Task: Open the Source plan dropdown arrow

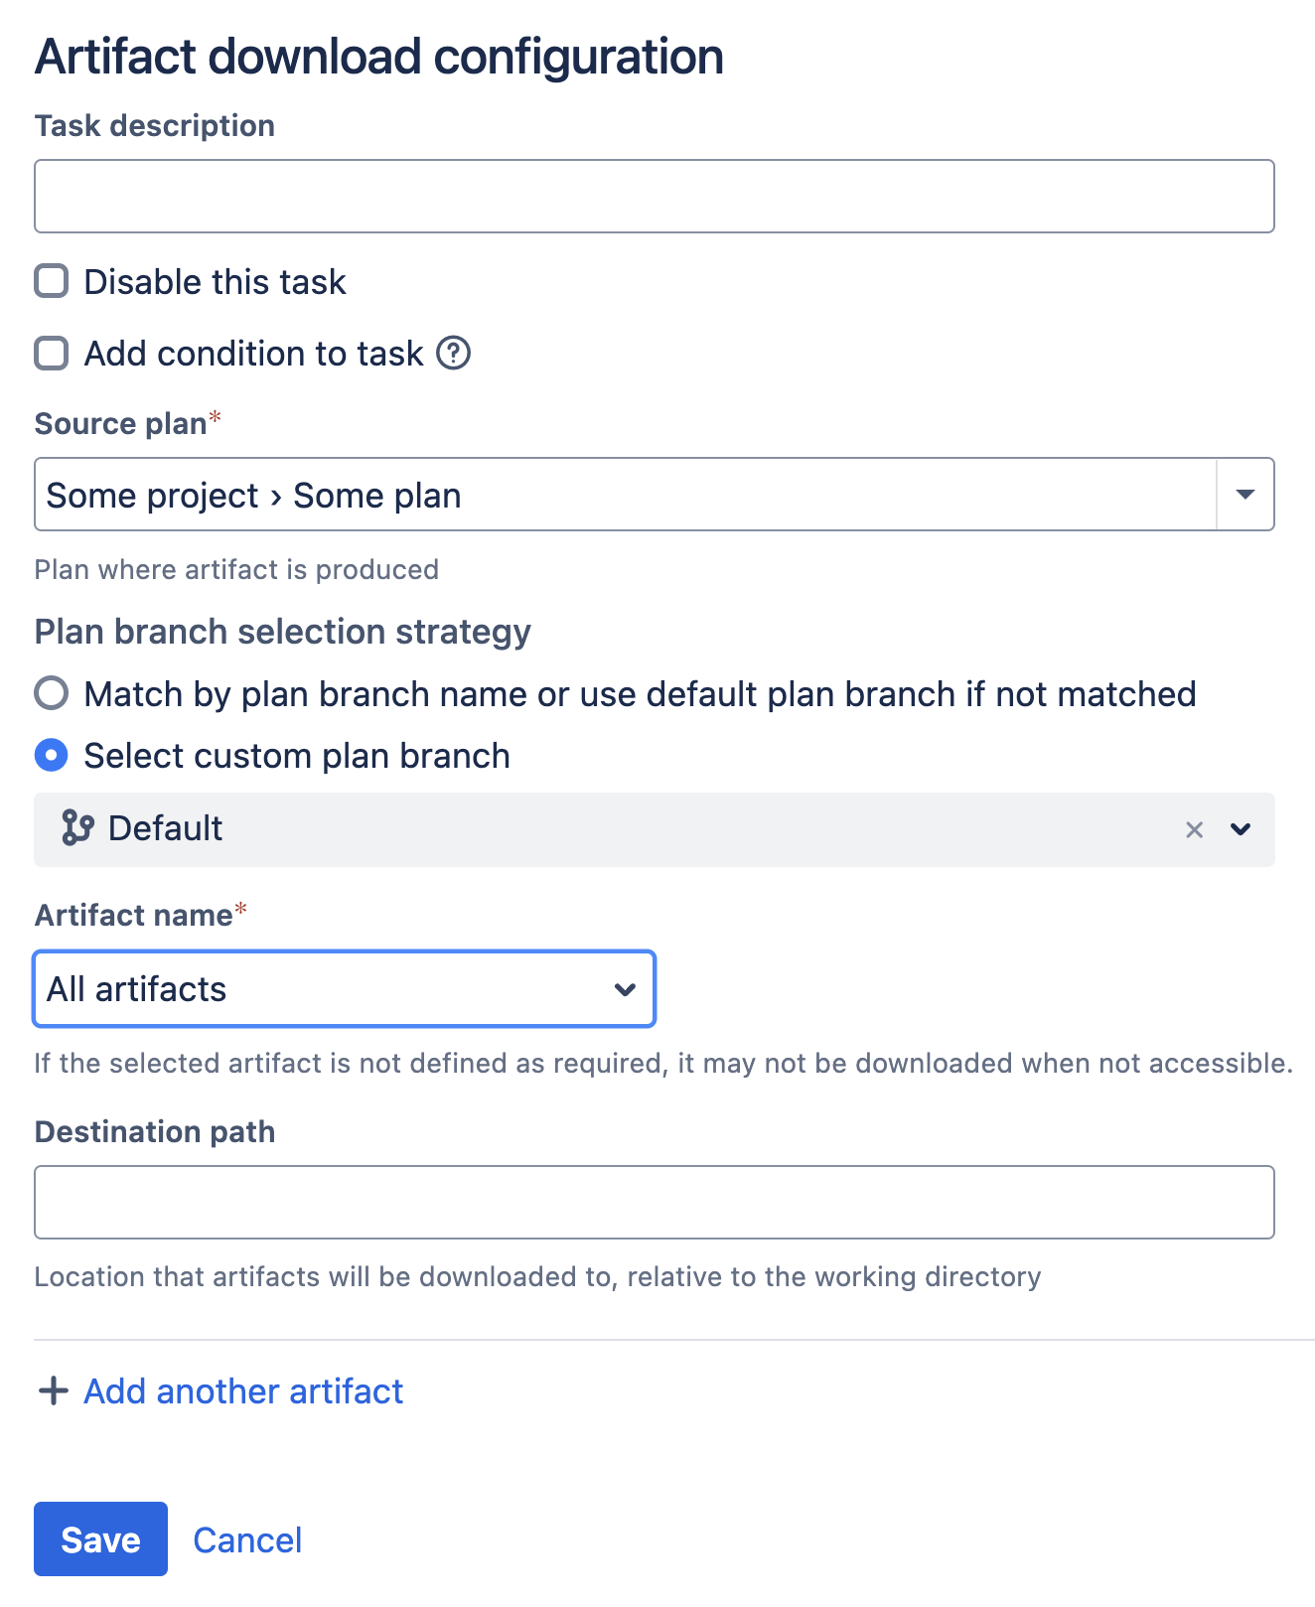Action: [x=1244, y=495]
